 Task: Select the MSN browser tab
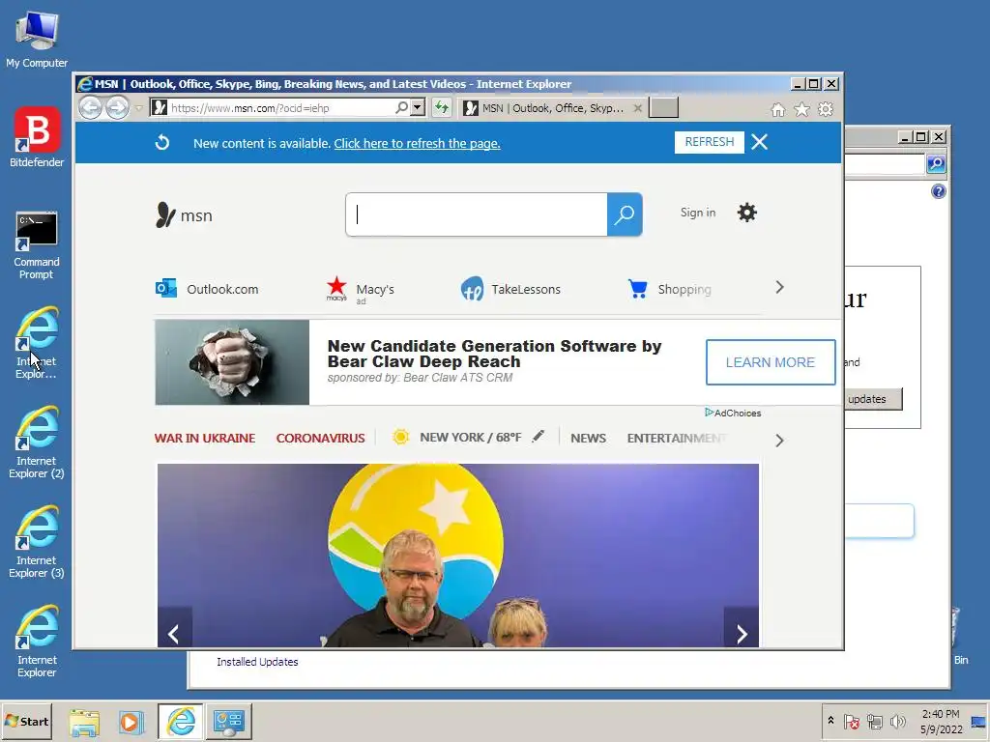[x=552, y=108]
